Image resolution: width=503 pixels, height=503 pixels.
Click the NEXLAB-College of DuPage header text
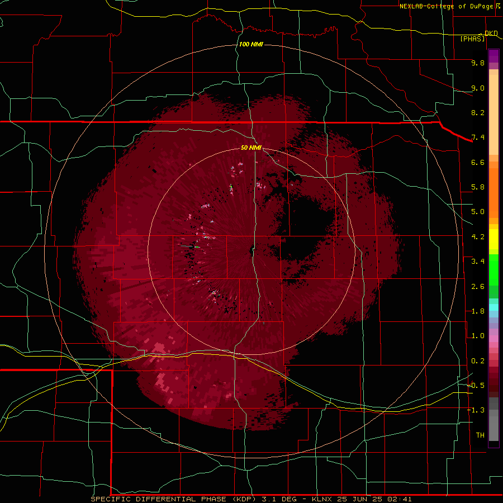[x=446, y=6]
